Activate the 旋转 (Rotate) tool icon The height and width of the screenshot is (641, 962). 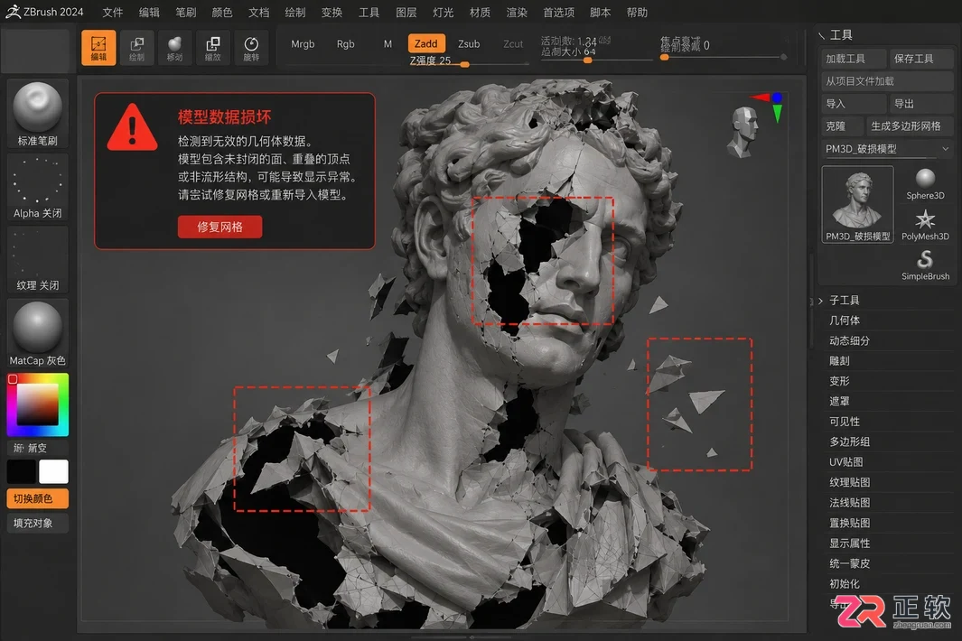click(x=251, y=47)
